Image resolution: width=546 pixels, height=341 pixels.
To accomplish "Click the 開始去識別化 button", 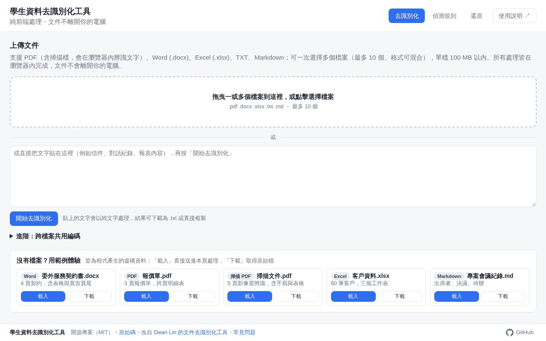I will coord(34,219).
